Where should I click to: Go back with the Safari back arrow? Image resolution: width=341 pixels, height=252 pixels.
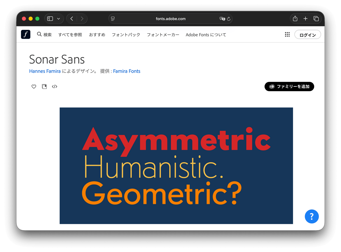(72, 19)
